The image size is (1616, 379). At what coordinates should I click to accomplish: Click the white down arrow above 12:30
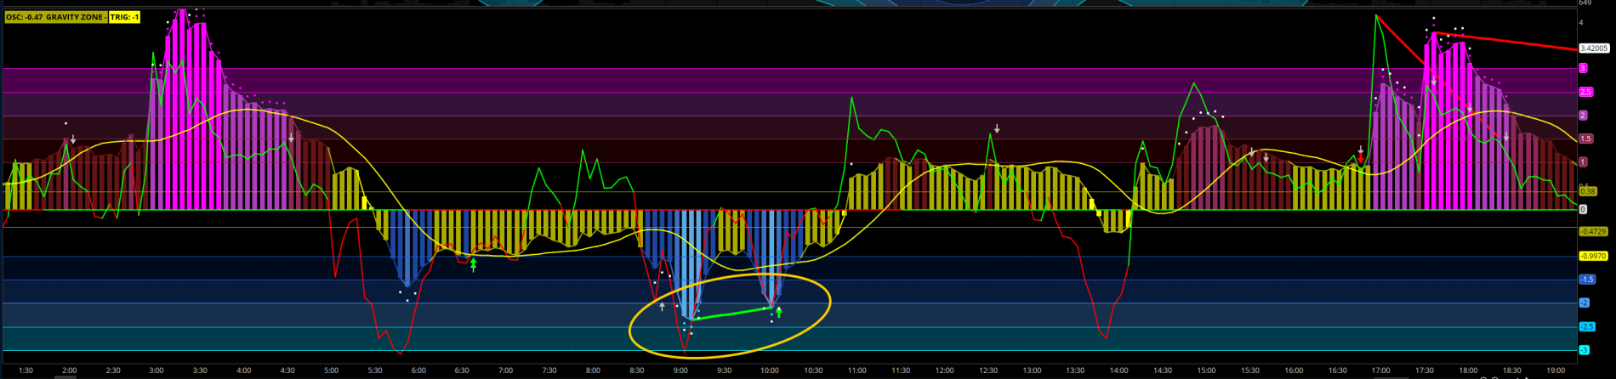click(x=997, y=129)
